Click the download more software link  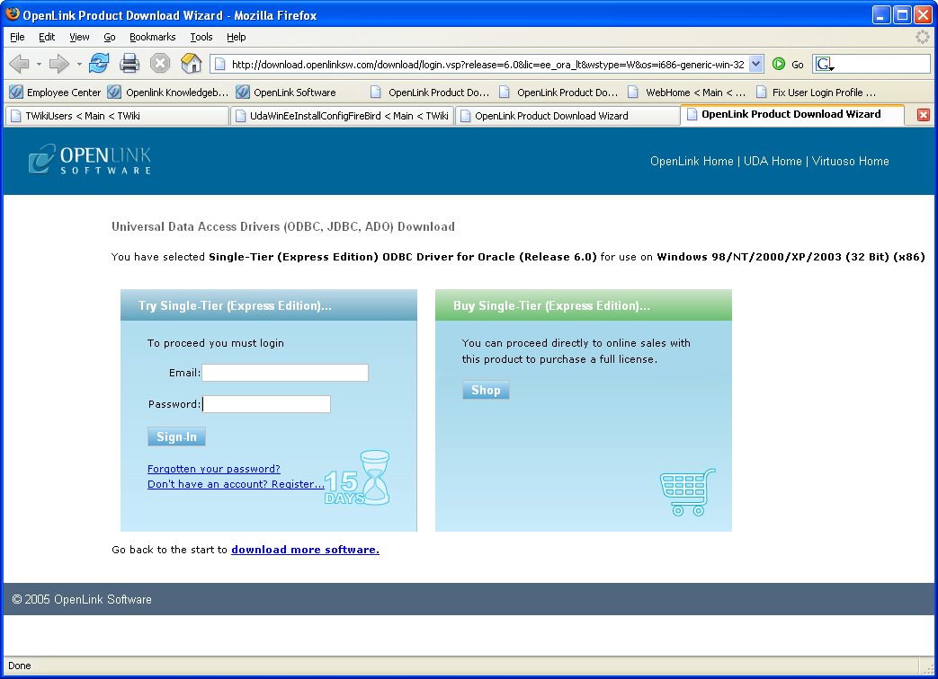[x=305, y=550]
